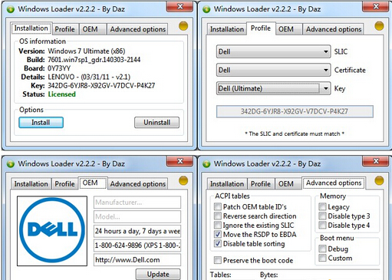The image size is (392, 280).
Task: Click the yellow status indicator in the Profile window
Action: click(379, 26)
